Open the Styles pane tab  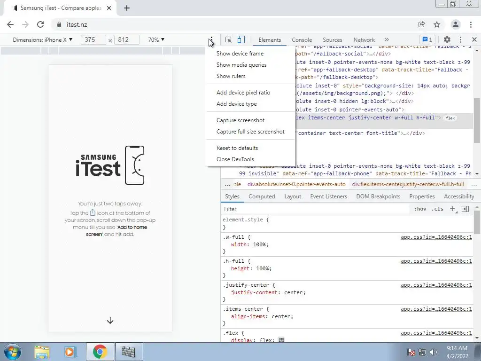tap(232, 196)
